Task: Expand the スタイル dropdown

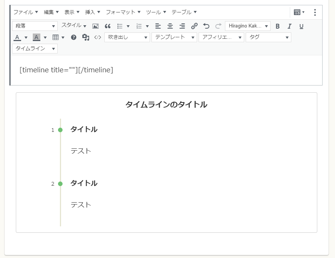Action: point(74,26)
